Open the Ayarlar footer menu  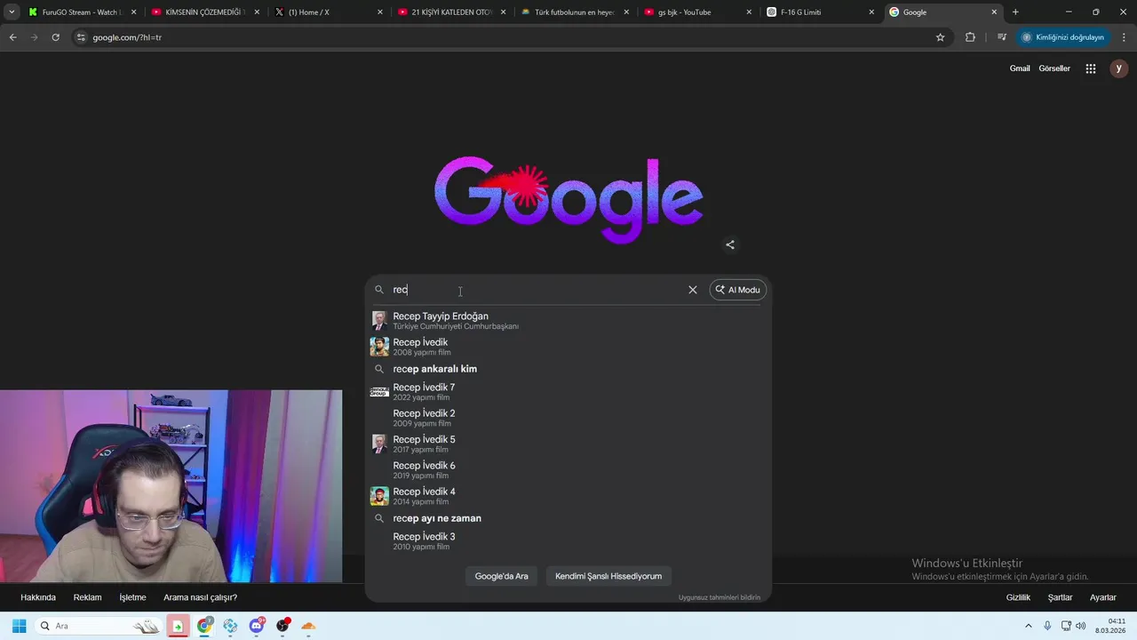[x=1102, y=597]
